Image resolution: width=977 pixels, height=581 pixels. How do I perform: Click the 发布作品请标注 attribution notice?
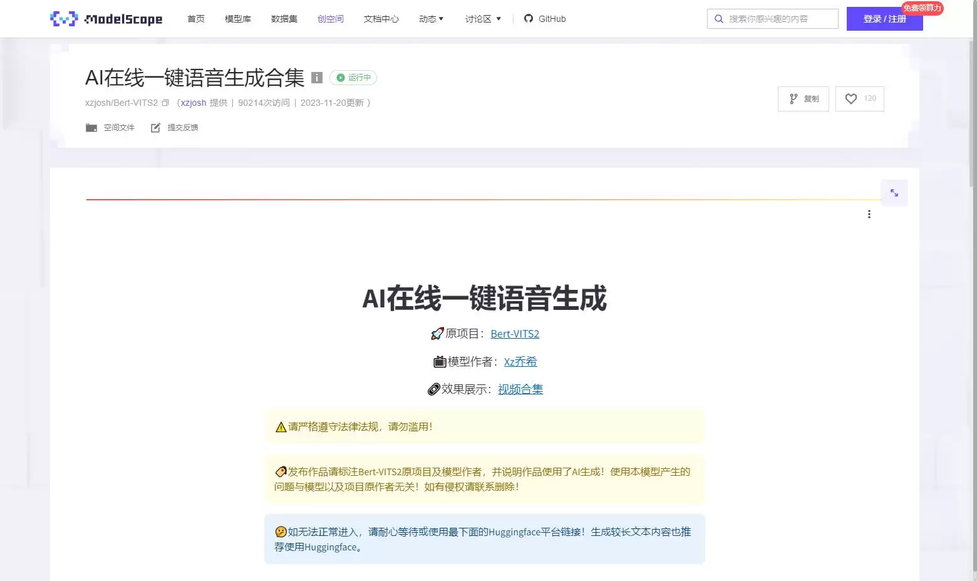pos(485,479)
